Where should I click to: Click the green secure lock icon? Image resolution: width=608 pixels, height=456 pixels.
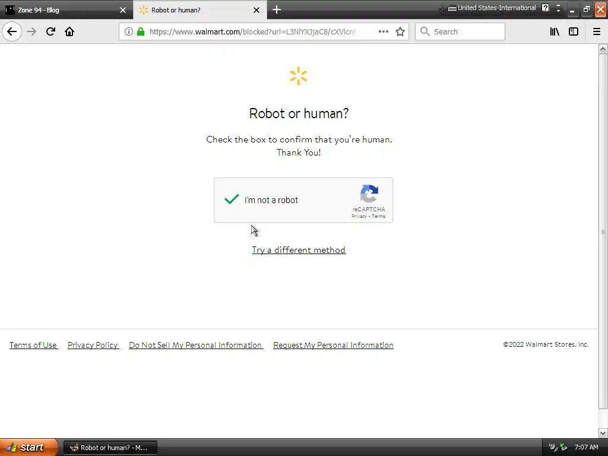pyautogui.click(x=141, y=31)
